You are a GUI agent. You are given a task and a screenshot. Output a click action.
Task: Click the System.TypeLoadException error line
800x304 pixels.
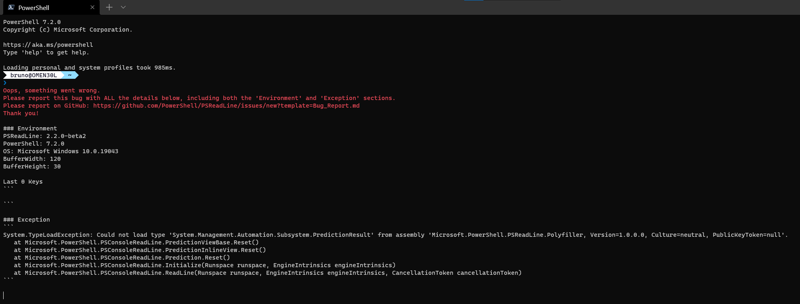[395, 235]
